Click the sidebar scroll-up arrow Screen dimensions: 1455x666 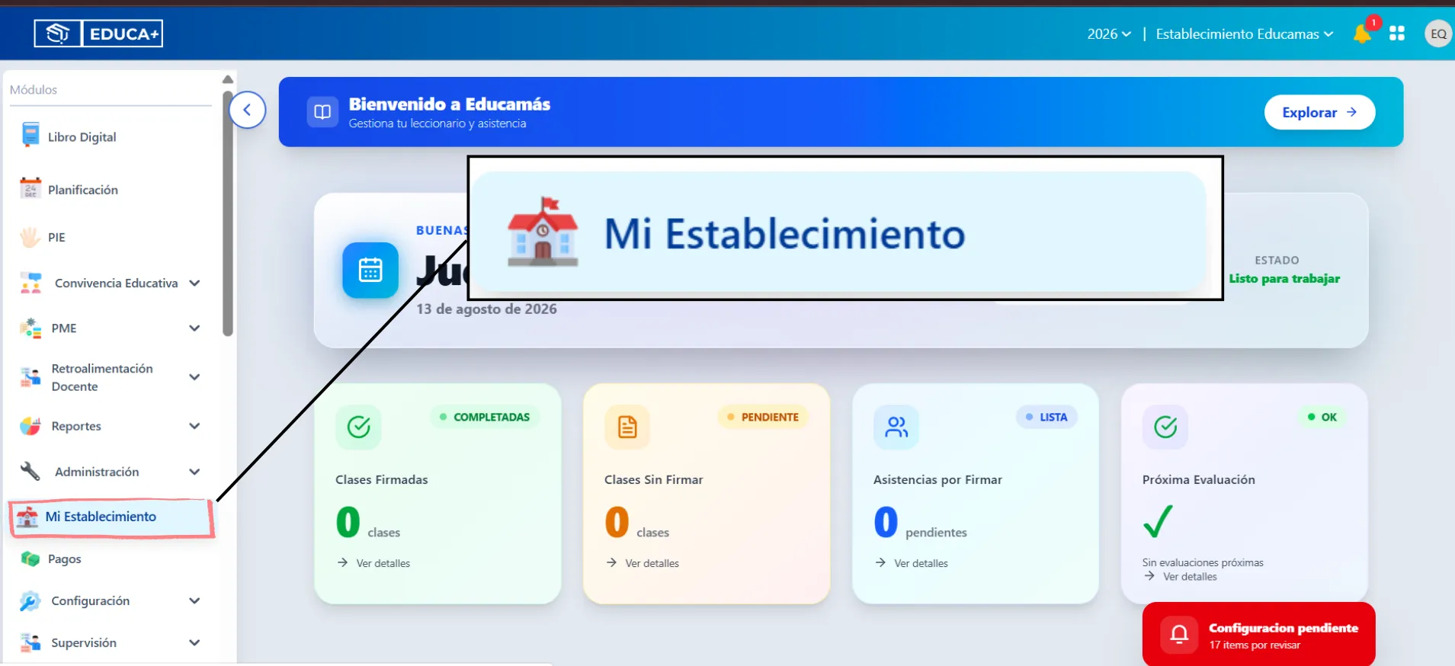(x=227, y=79)
